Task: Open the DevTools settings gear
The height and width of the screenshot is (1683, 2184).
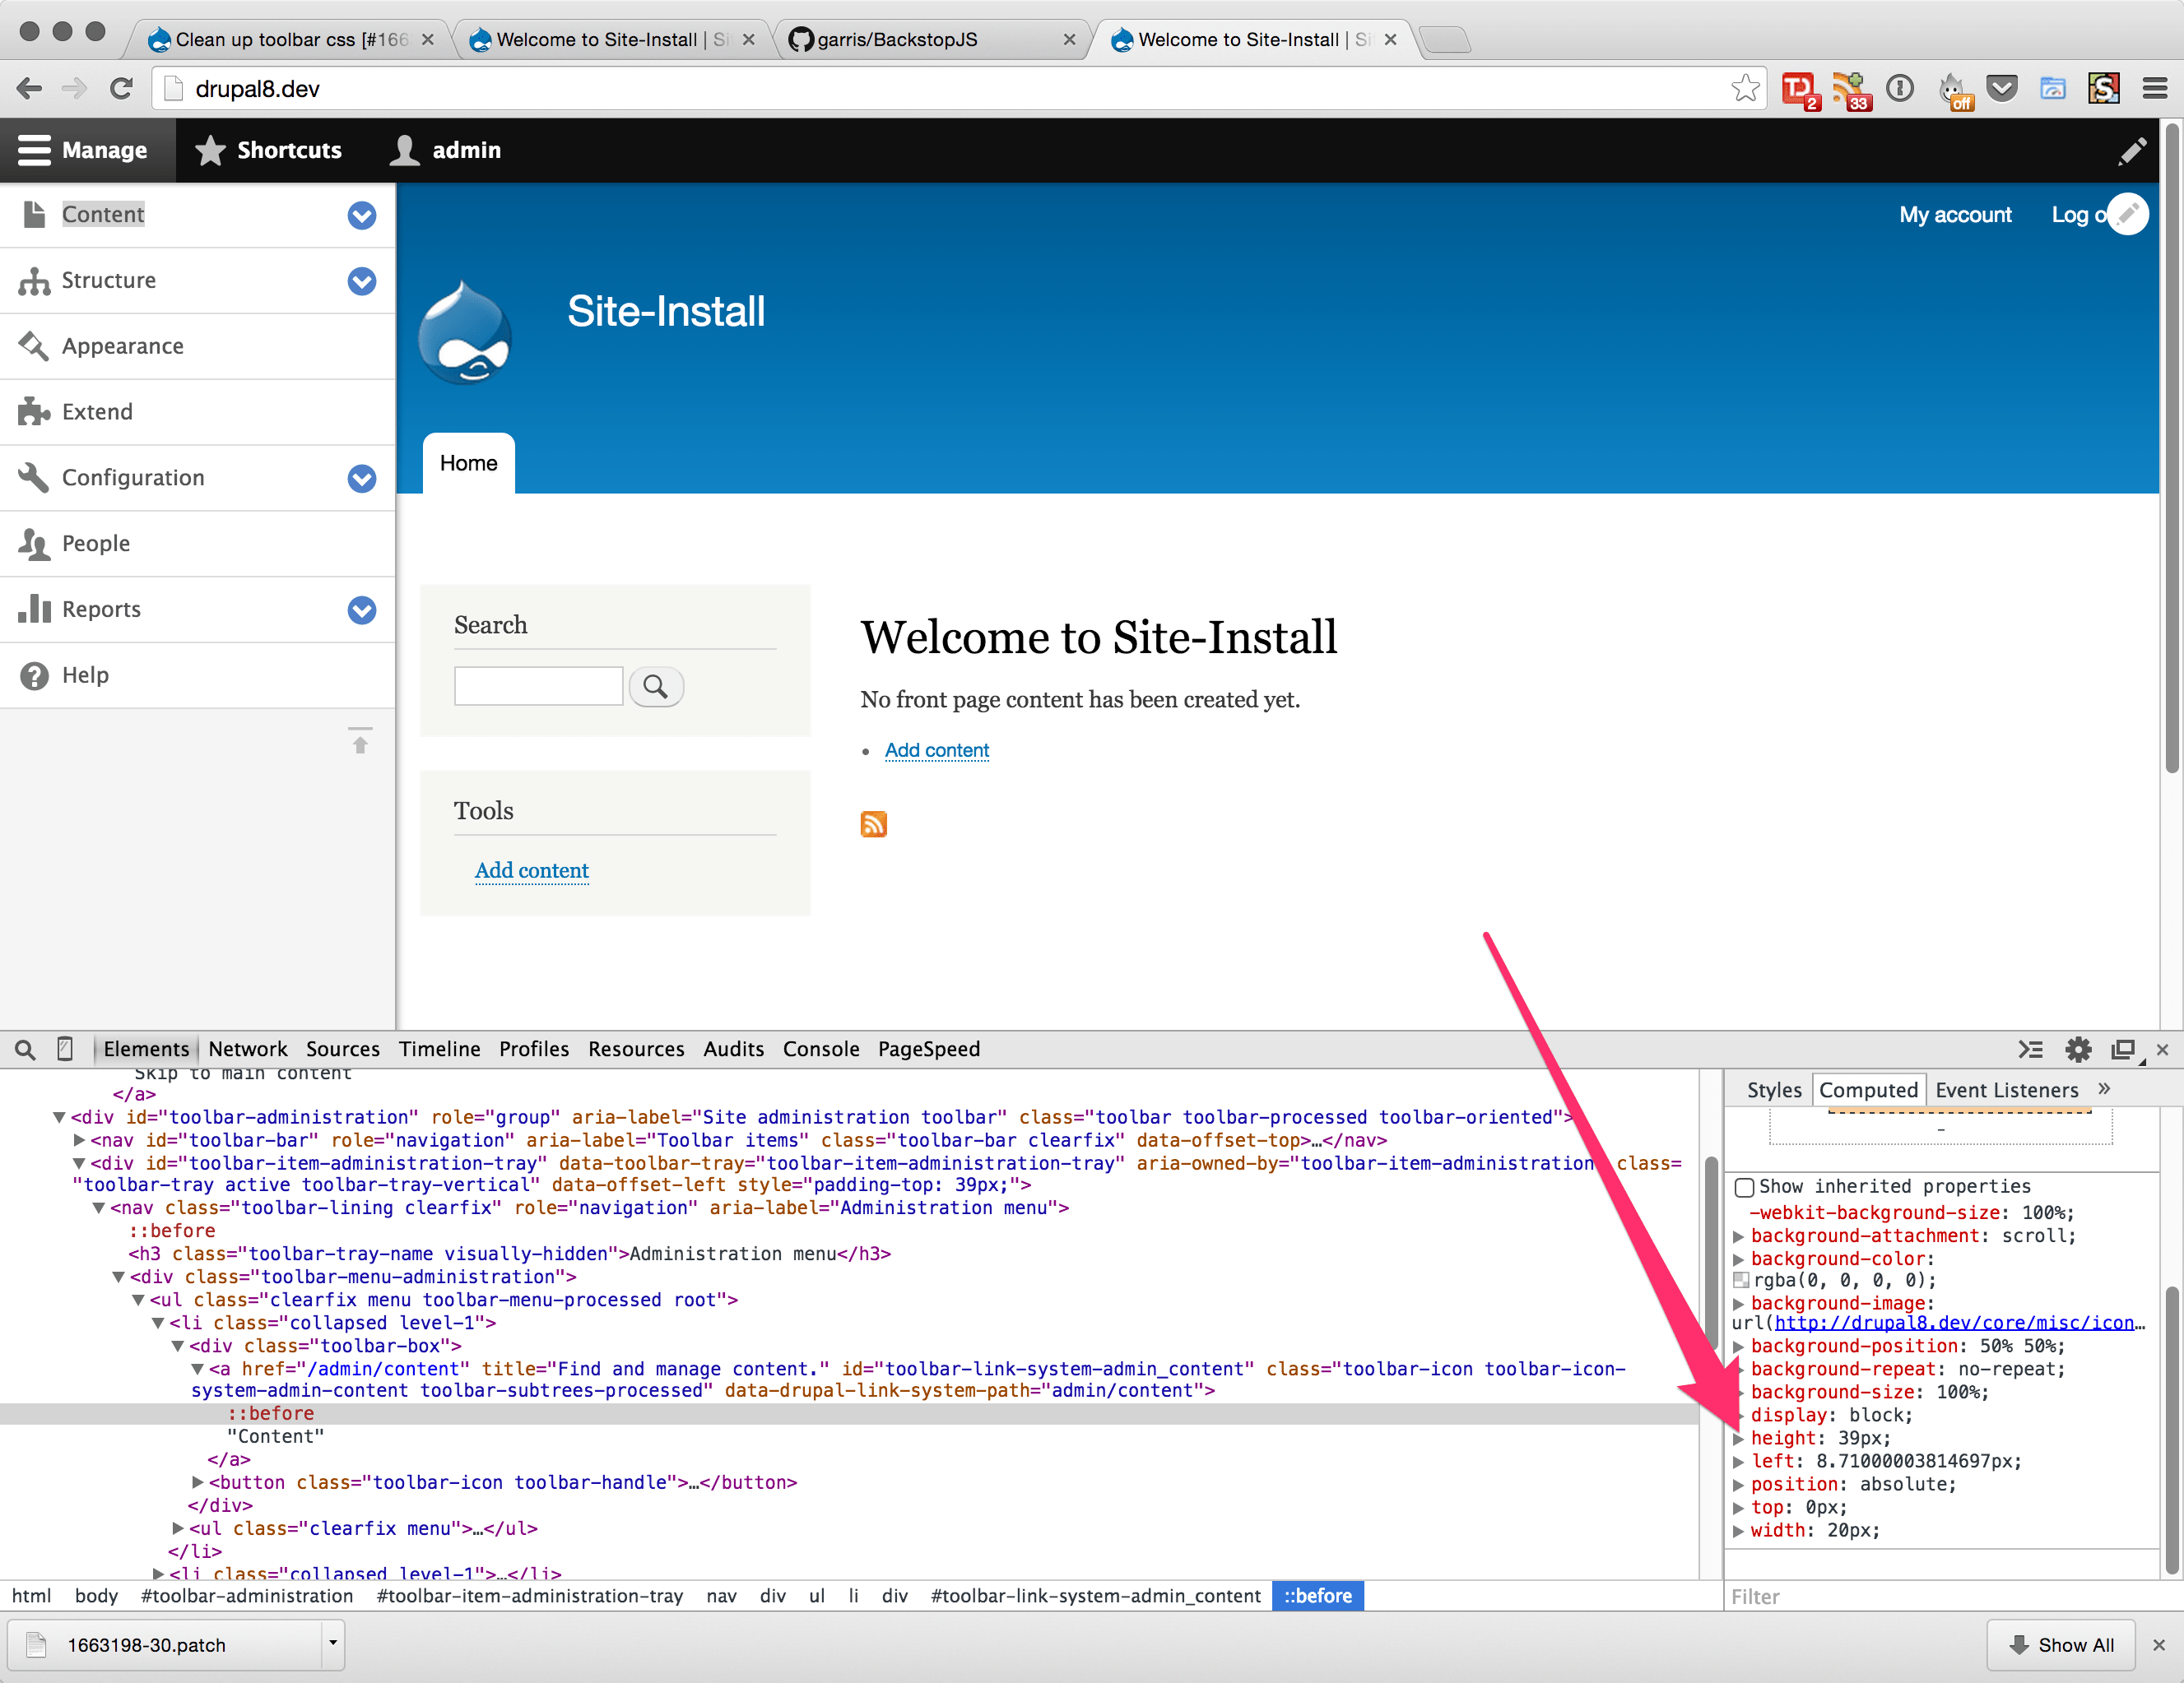Action: pos(2077,1050)
